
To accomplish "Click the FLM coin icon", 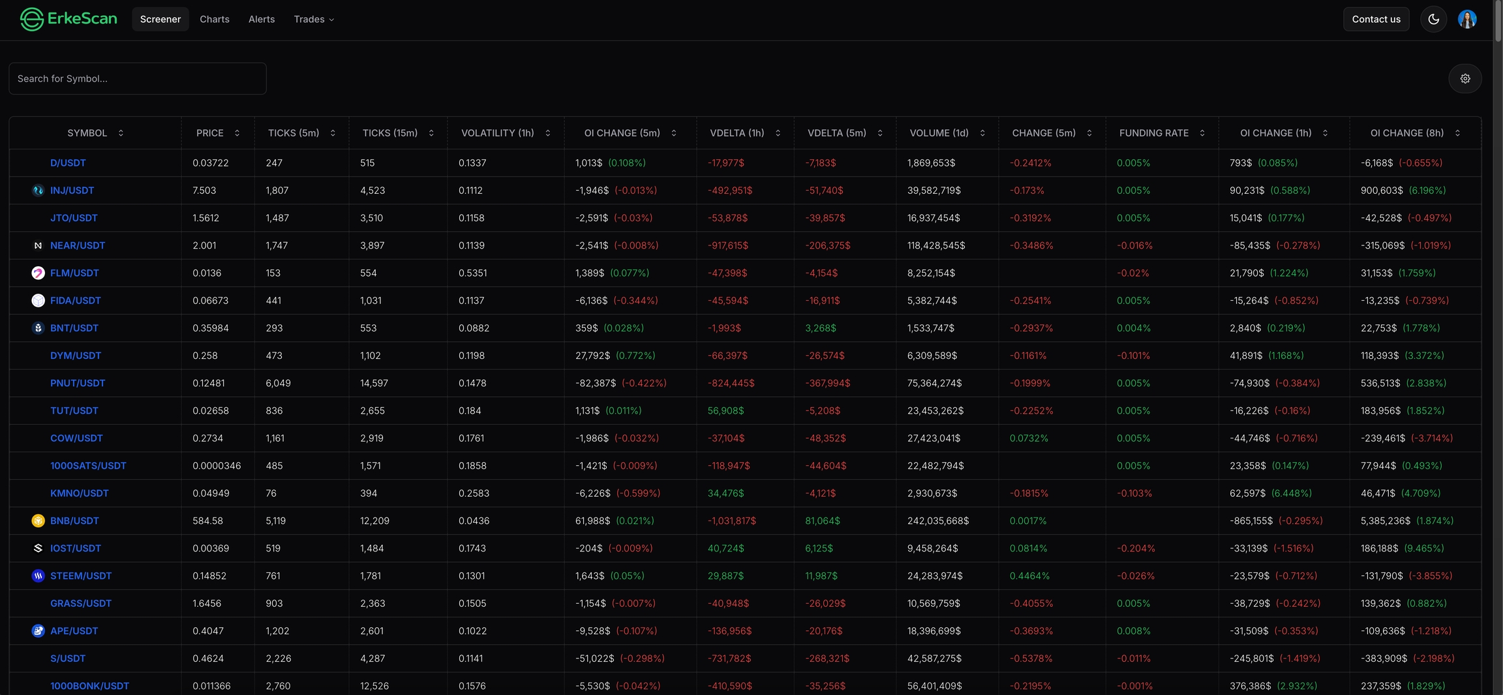I will click(38, 273).
